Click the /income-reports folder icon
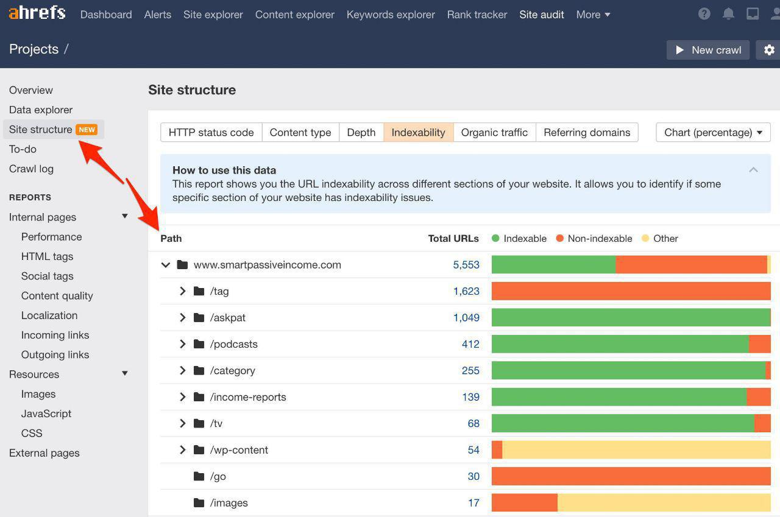The width and height of the screenshot is (780, 517). pyautogui.click(x=199, y=397)
